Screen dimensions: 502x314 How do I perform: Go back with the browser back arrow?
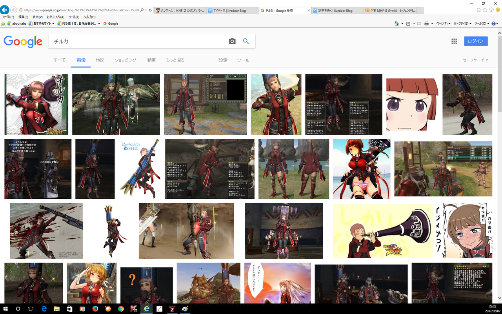(5, 10)
